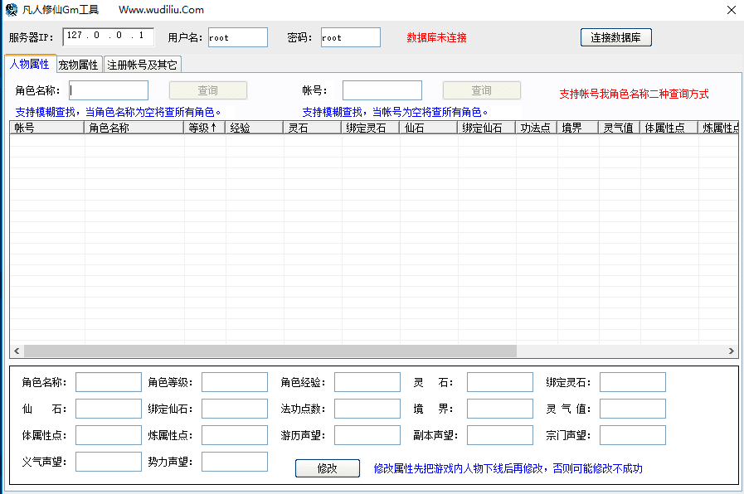Sort by the 角色名称 column header
The width and height of the screenshot is (744, 494).
pyautogui.click(x=134, y=128)
